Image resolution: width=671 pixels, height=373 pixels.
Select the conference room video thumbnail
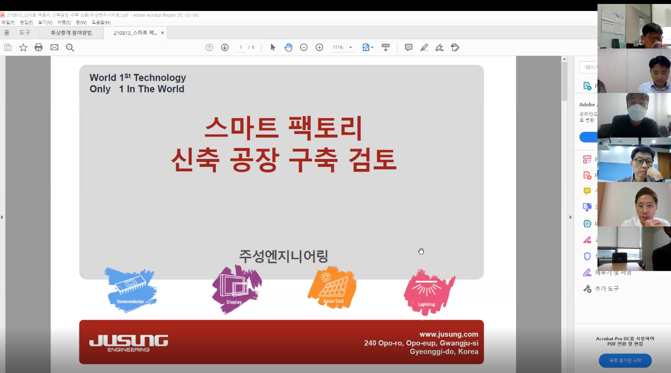point(634,249)
